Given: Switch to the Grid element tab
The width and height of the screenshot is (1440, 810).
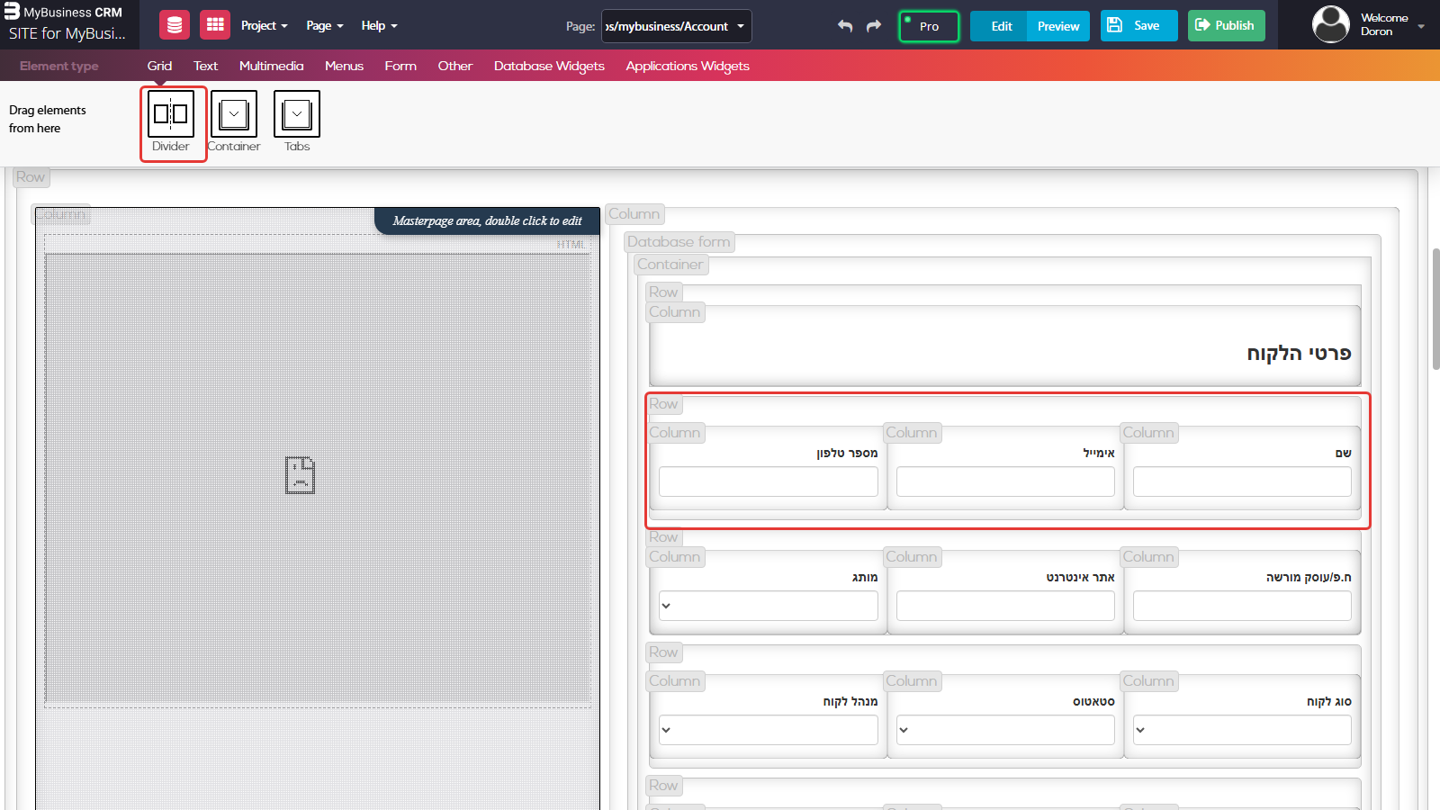Looking at the screenshot, I should click(159, 66).
